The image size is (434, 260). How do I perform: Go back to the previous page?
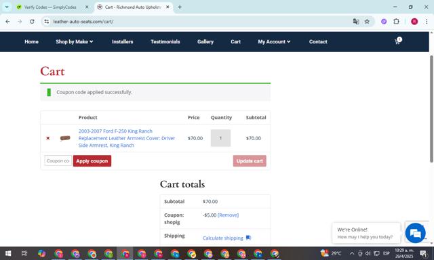tap(7, 21)
